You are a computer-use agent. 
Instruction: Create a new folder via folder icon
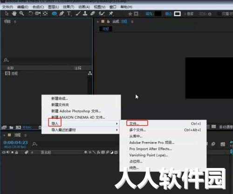tap(11, 128)
